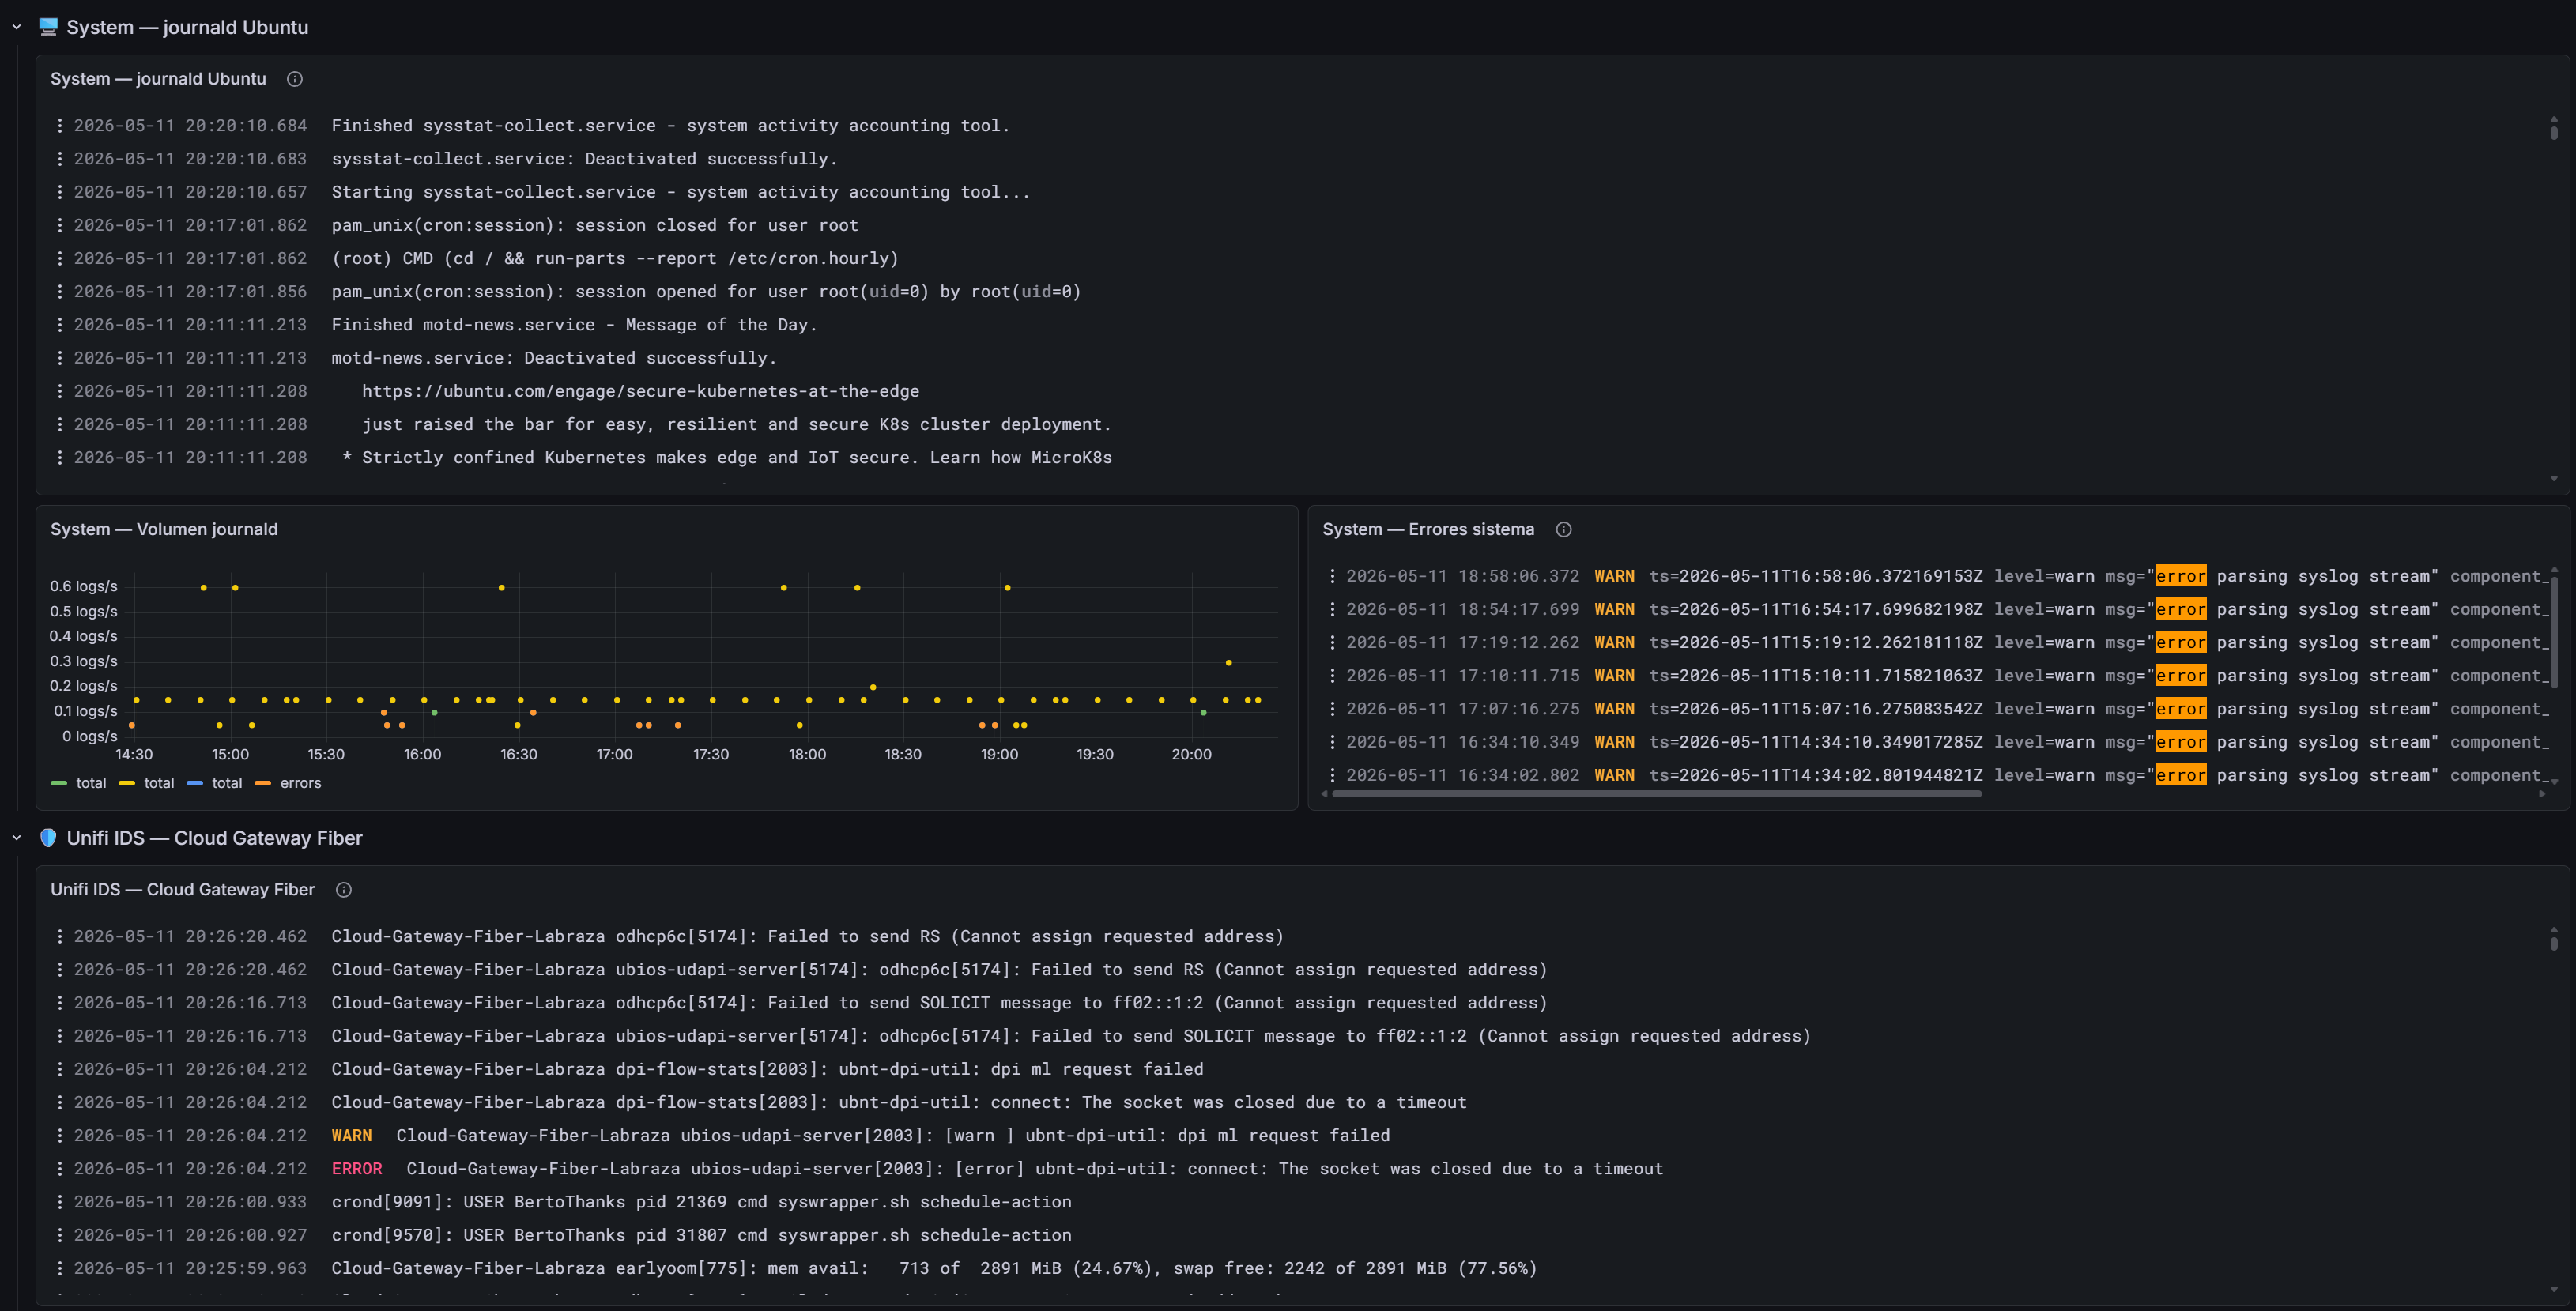Open row menu for the ERROR ubios-udapi-server socket line

coord(60,1169)
